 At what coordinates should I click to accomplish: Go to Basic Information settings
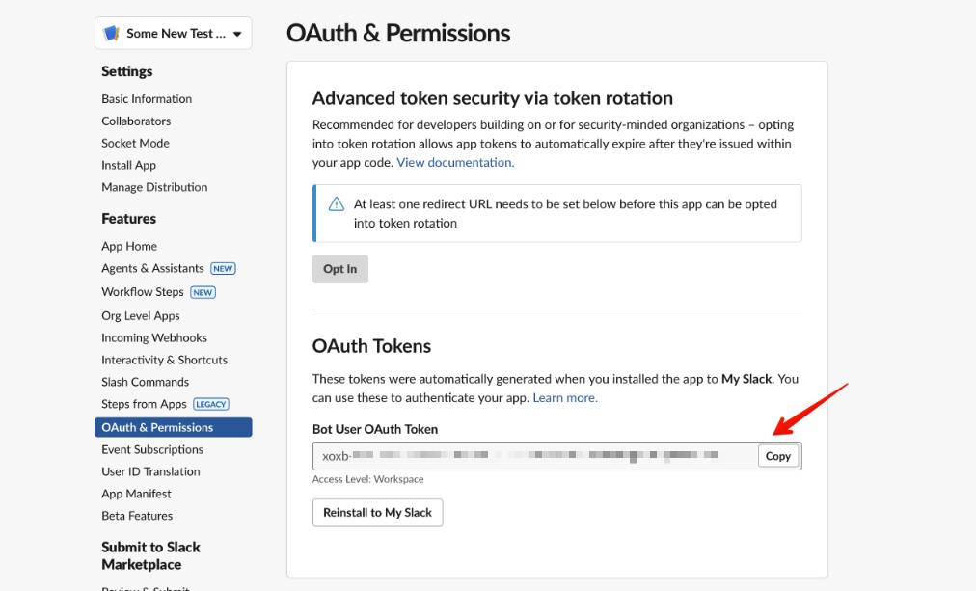(147, 99)
